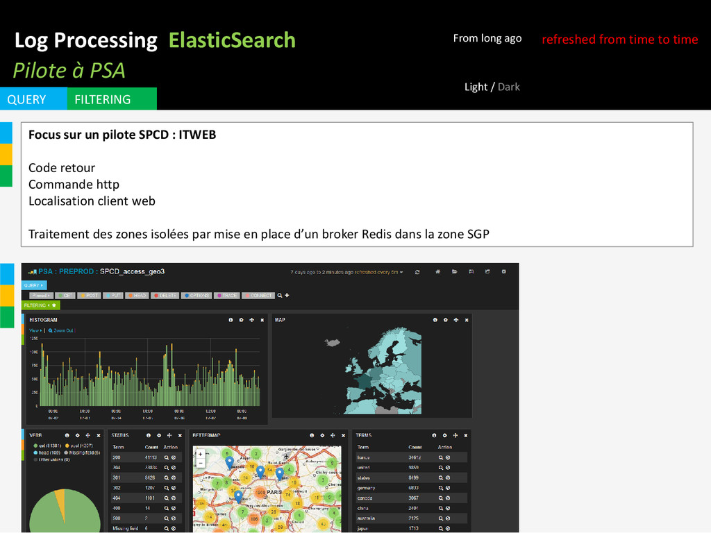Expand the Pinned queries dropdown

(41, 296)
